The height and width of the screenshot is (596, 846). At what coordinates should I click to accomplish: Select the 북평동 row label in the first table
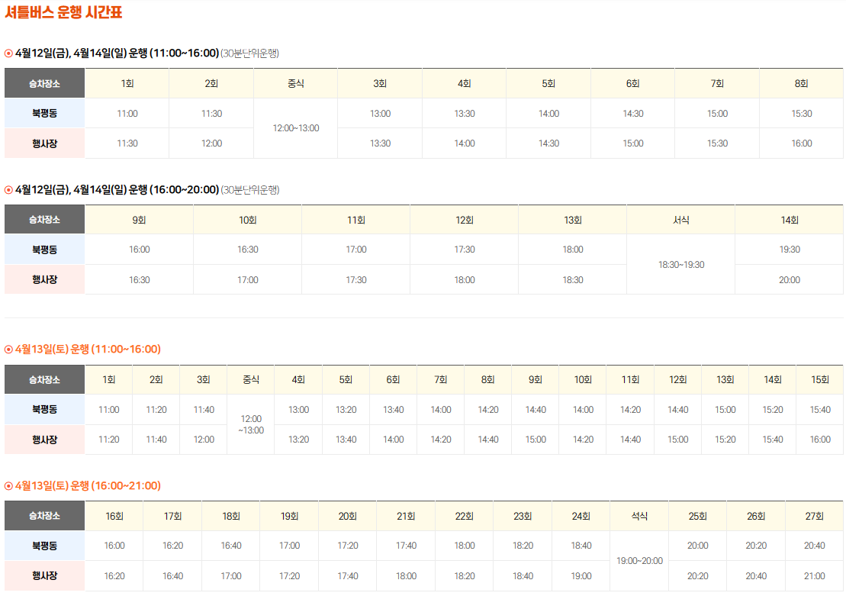pyautogui.click(x=44, y=113)
